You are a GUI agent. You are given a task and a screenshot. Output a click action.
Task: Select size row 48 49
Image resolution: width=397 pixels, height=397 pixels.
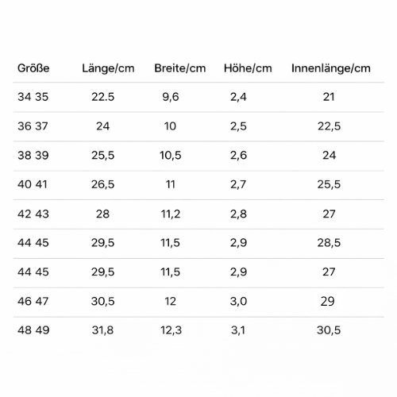point(198,330)
